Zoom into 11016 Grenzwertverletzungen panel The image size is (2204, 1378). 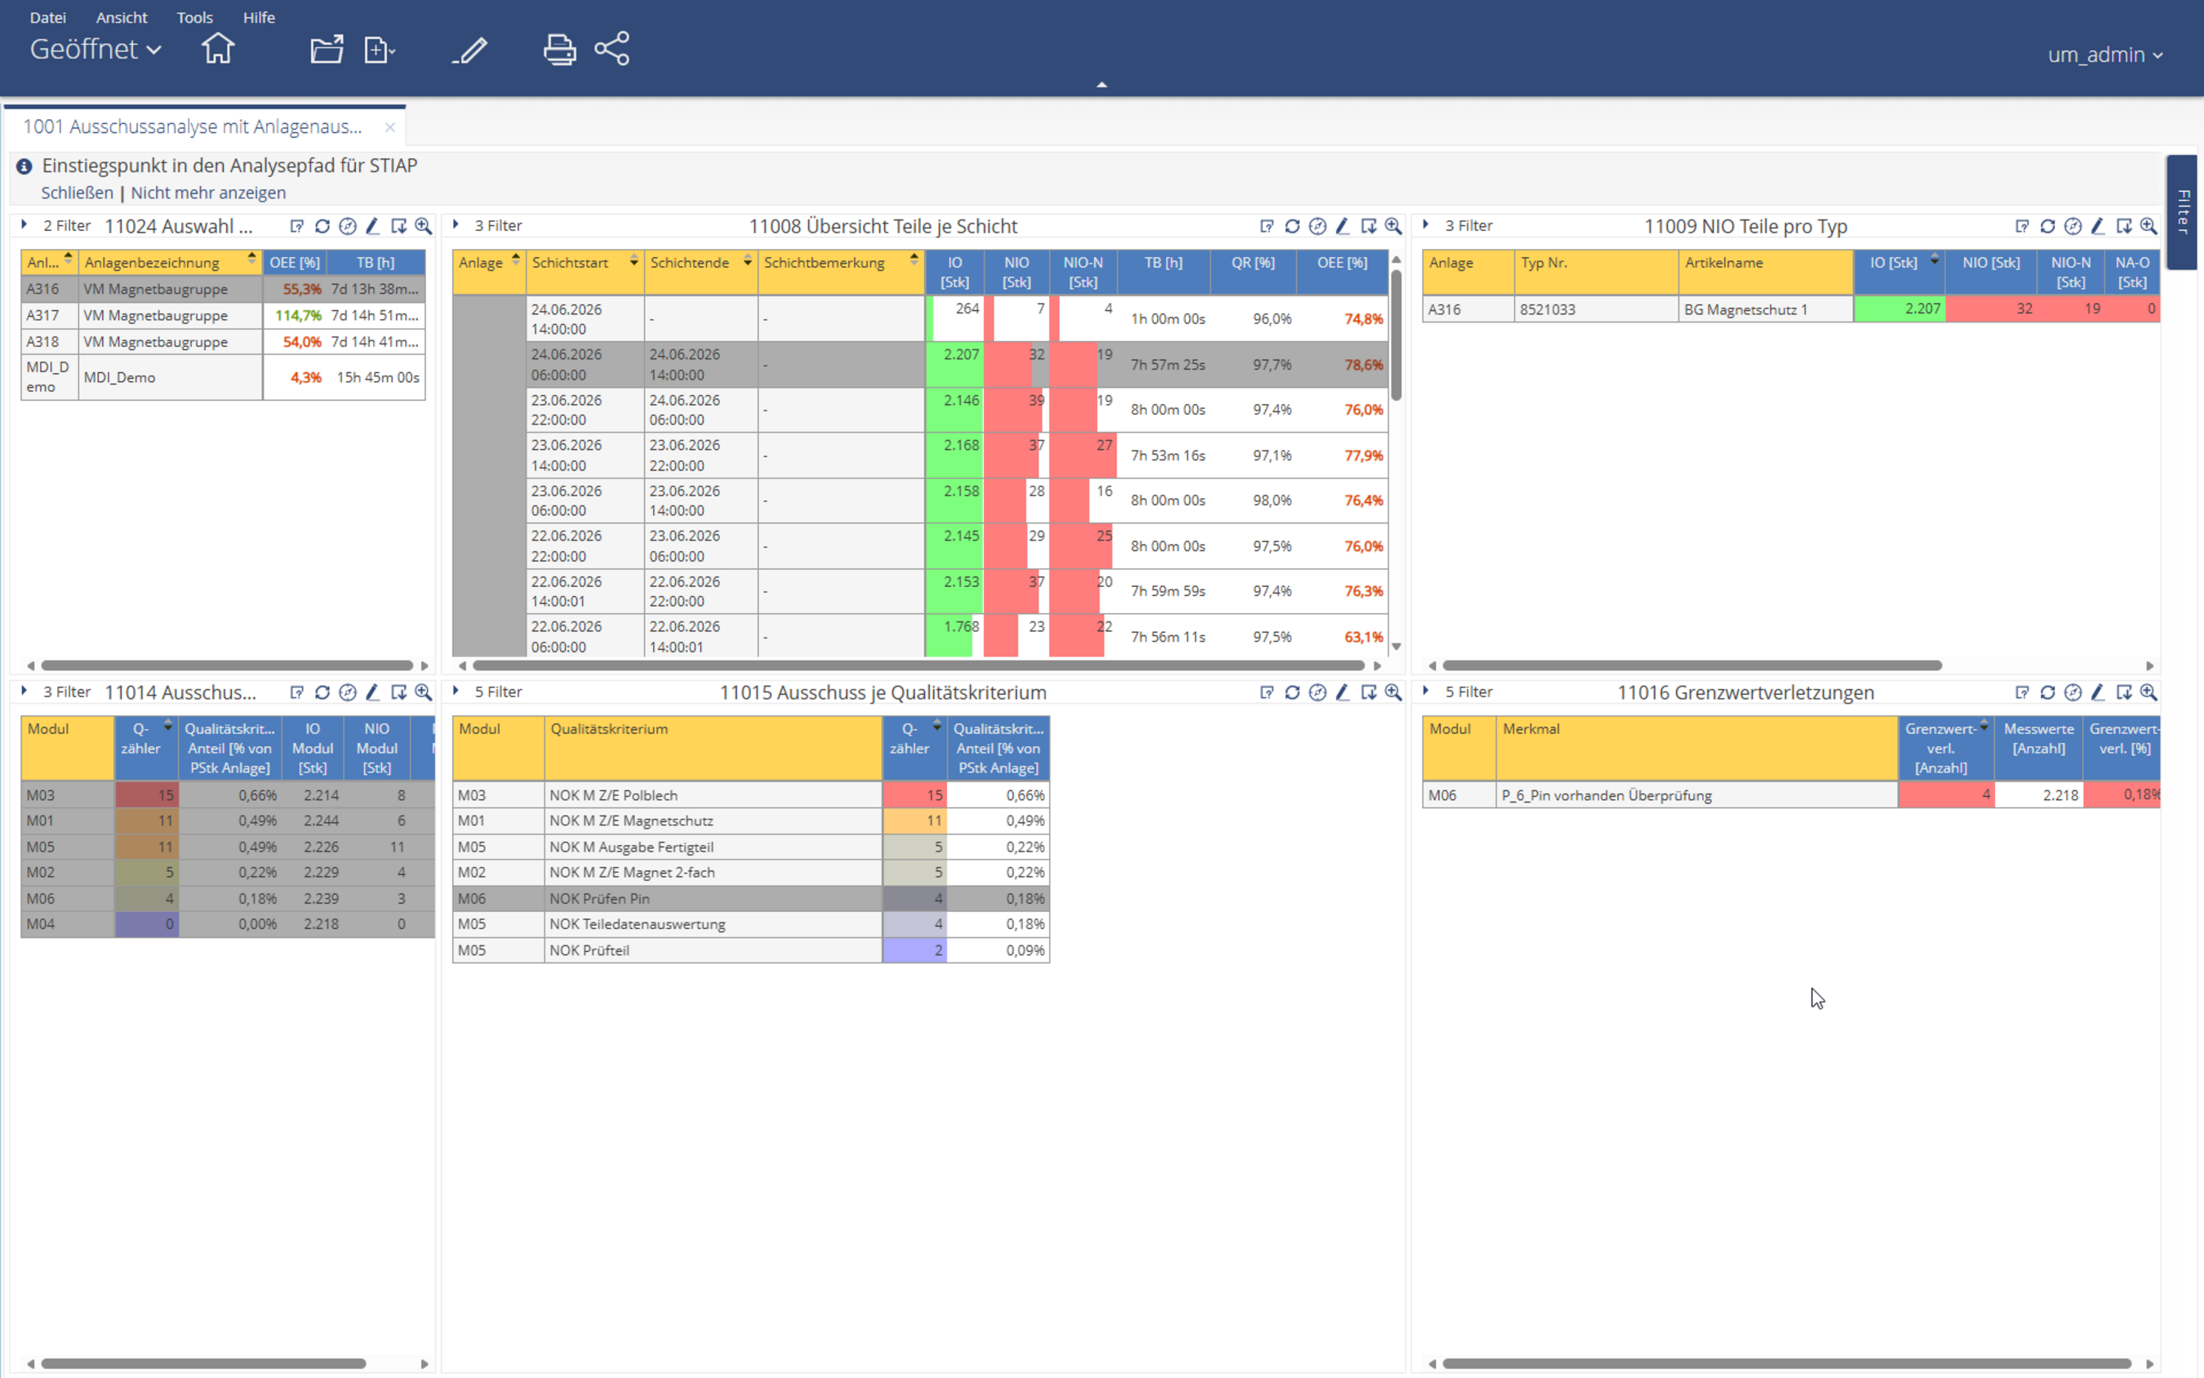pos(2148,692)
